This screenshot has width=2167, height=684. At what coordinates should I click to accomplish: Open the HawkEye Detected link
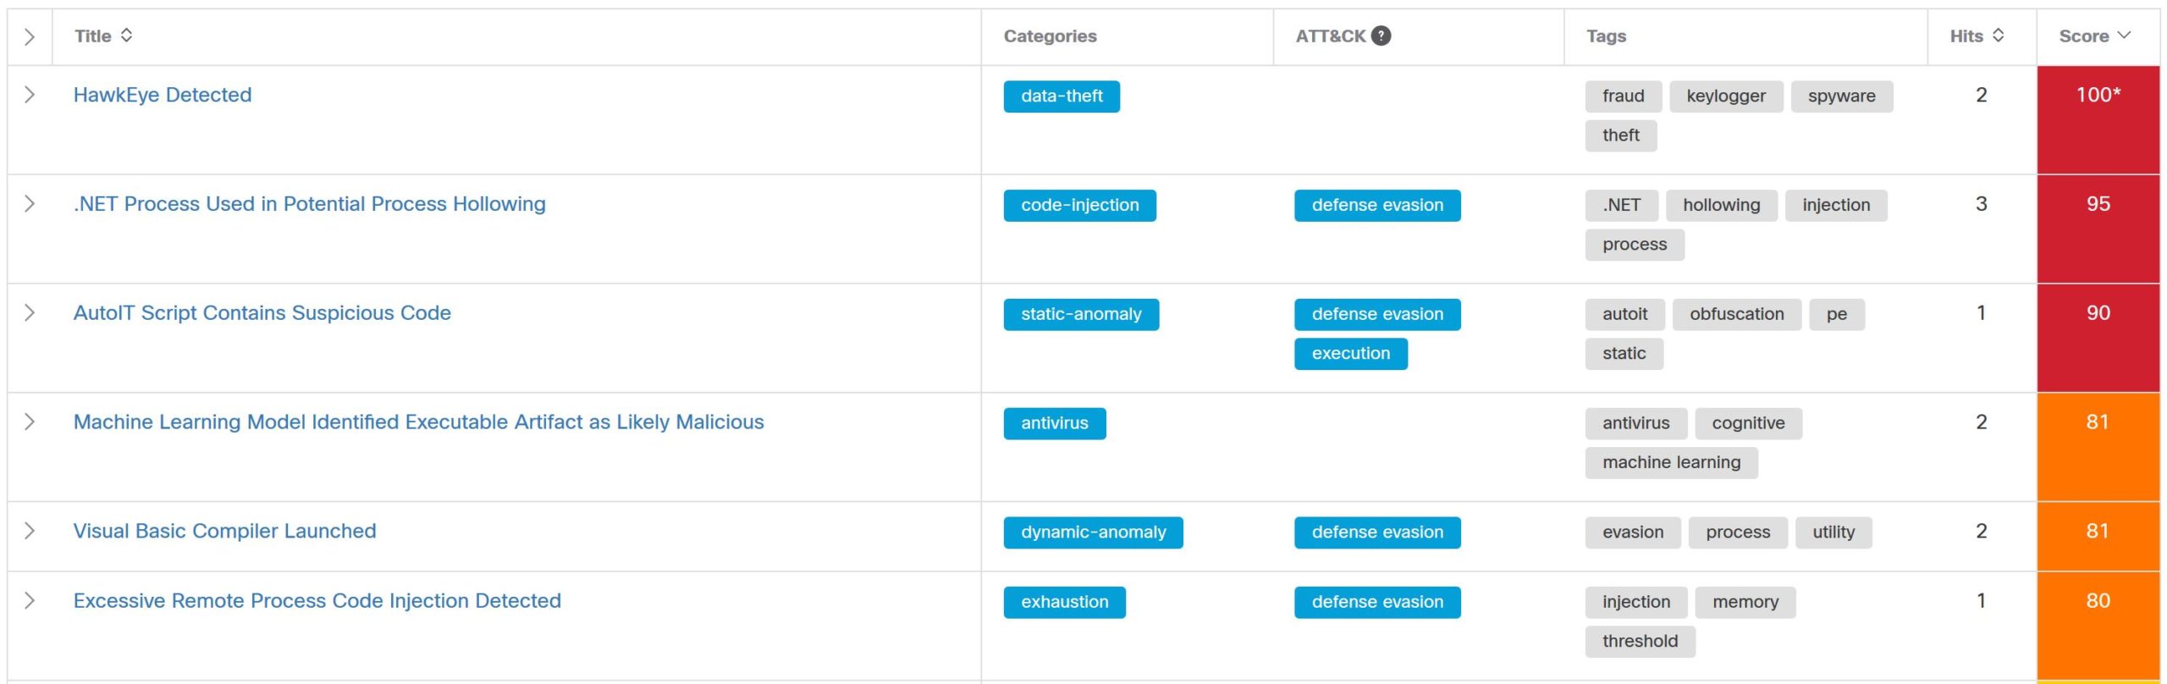coord(163,95)
